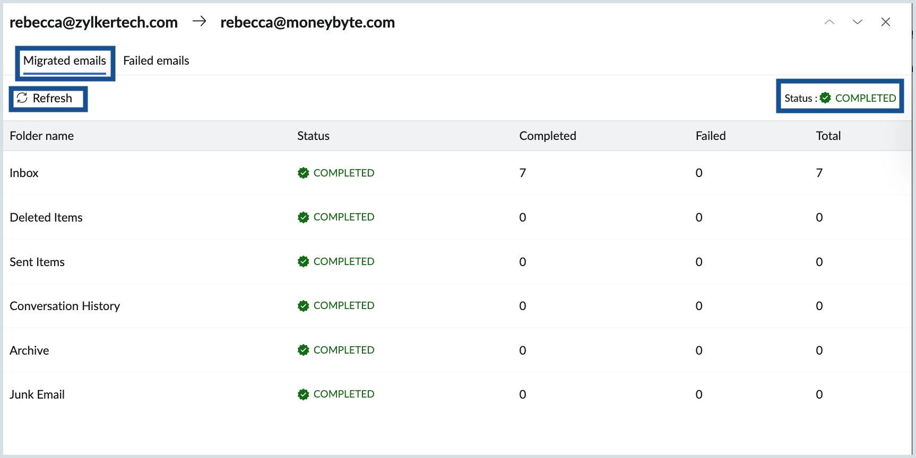Click the arrow between source and destination emails
This screenshot has width=916, height=458.
[x=200, y=22]
